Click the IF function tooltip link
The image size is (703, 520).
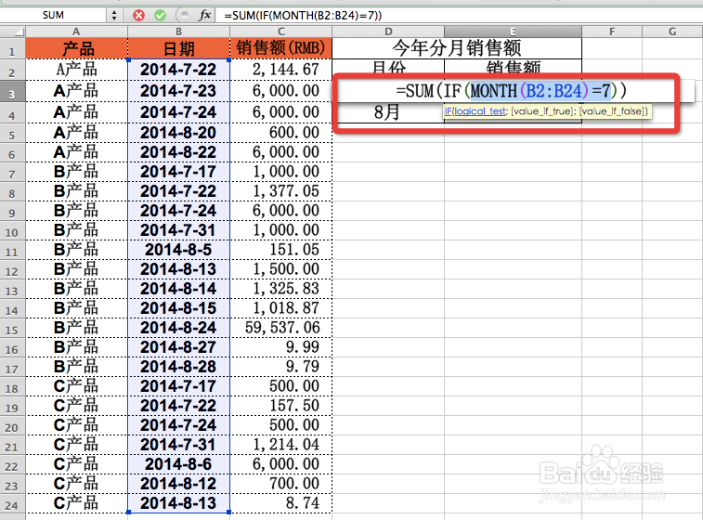tap(449, 111)
